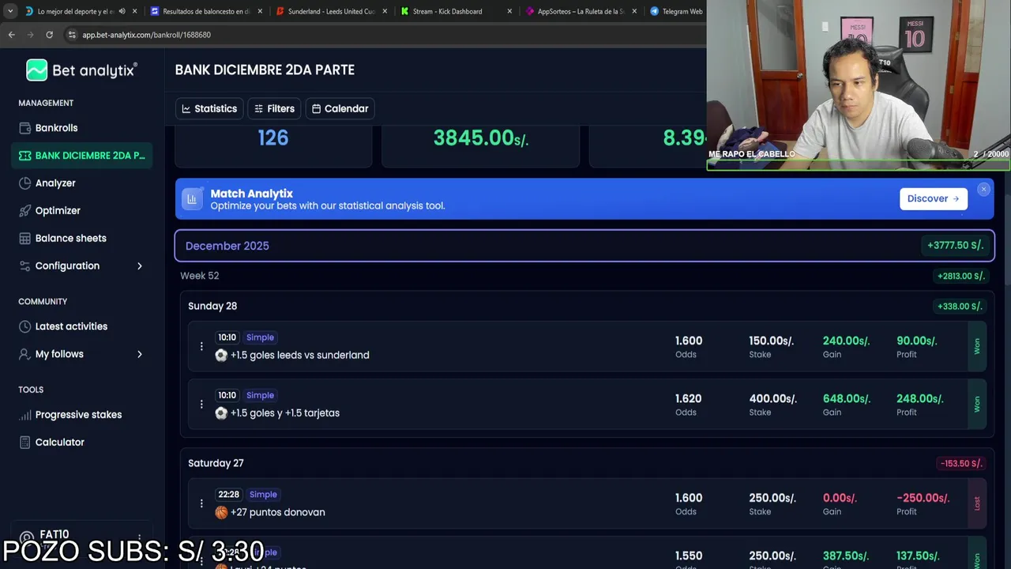This screenshot has width=1011, height=569.
Task: Close the Match Analytix banner
Action: tap(983, 190)
